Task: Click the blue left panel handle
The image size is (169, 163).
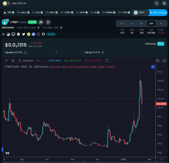Action: tap(2, 150)
